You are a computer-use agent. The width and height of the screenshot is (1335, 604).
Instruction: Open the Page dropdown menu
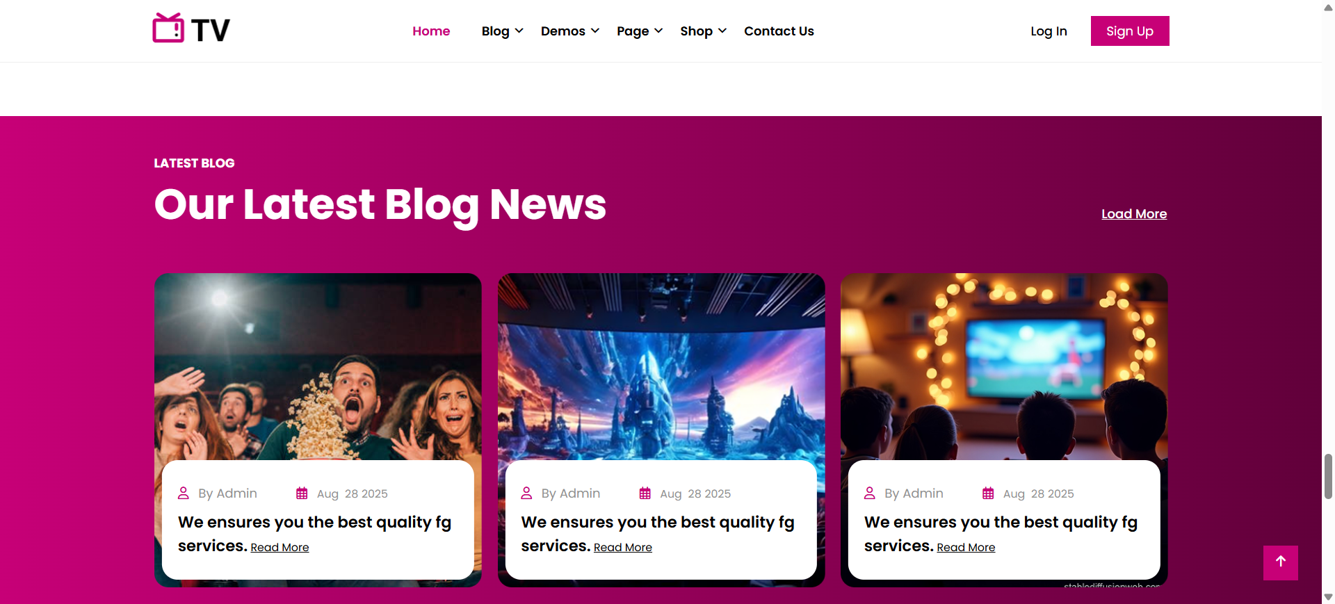pyautogui.click(x=640, y=31)
